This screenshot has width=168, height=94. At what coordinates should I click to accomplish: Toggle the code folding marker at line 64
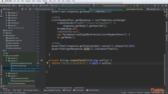(45, 34)
